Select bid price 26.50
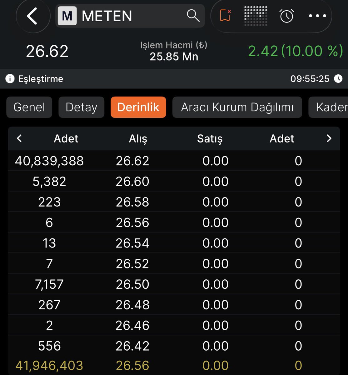348x375 pixels. pyautogui.click(x=132, y=284)
